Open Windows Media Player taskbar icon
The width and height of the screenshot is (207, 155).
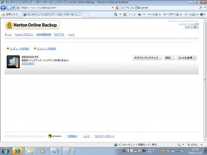[43, 151]
